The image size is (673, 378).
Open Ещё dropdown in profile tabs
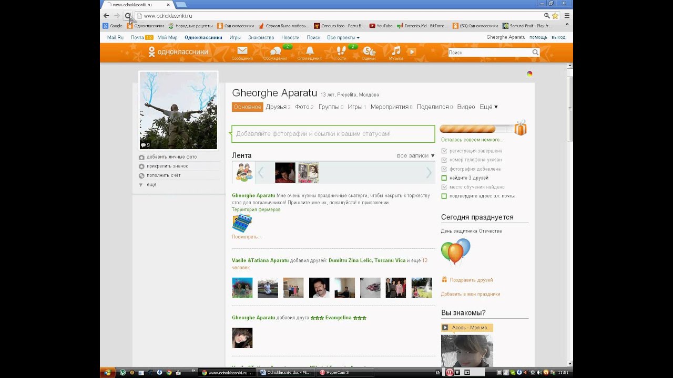pyautogui.click(x=488, y=107)
